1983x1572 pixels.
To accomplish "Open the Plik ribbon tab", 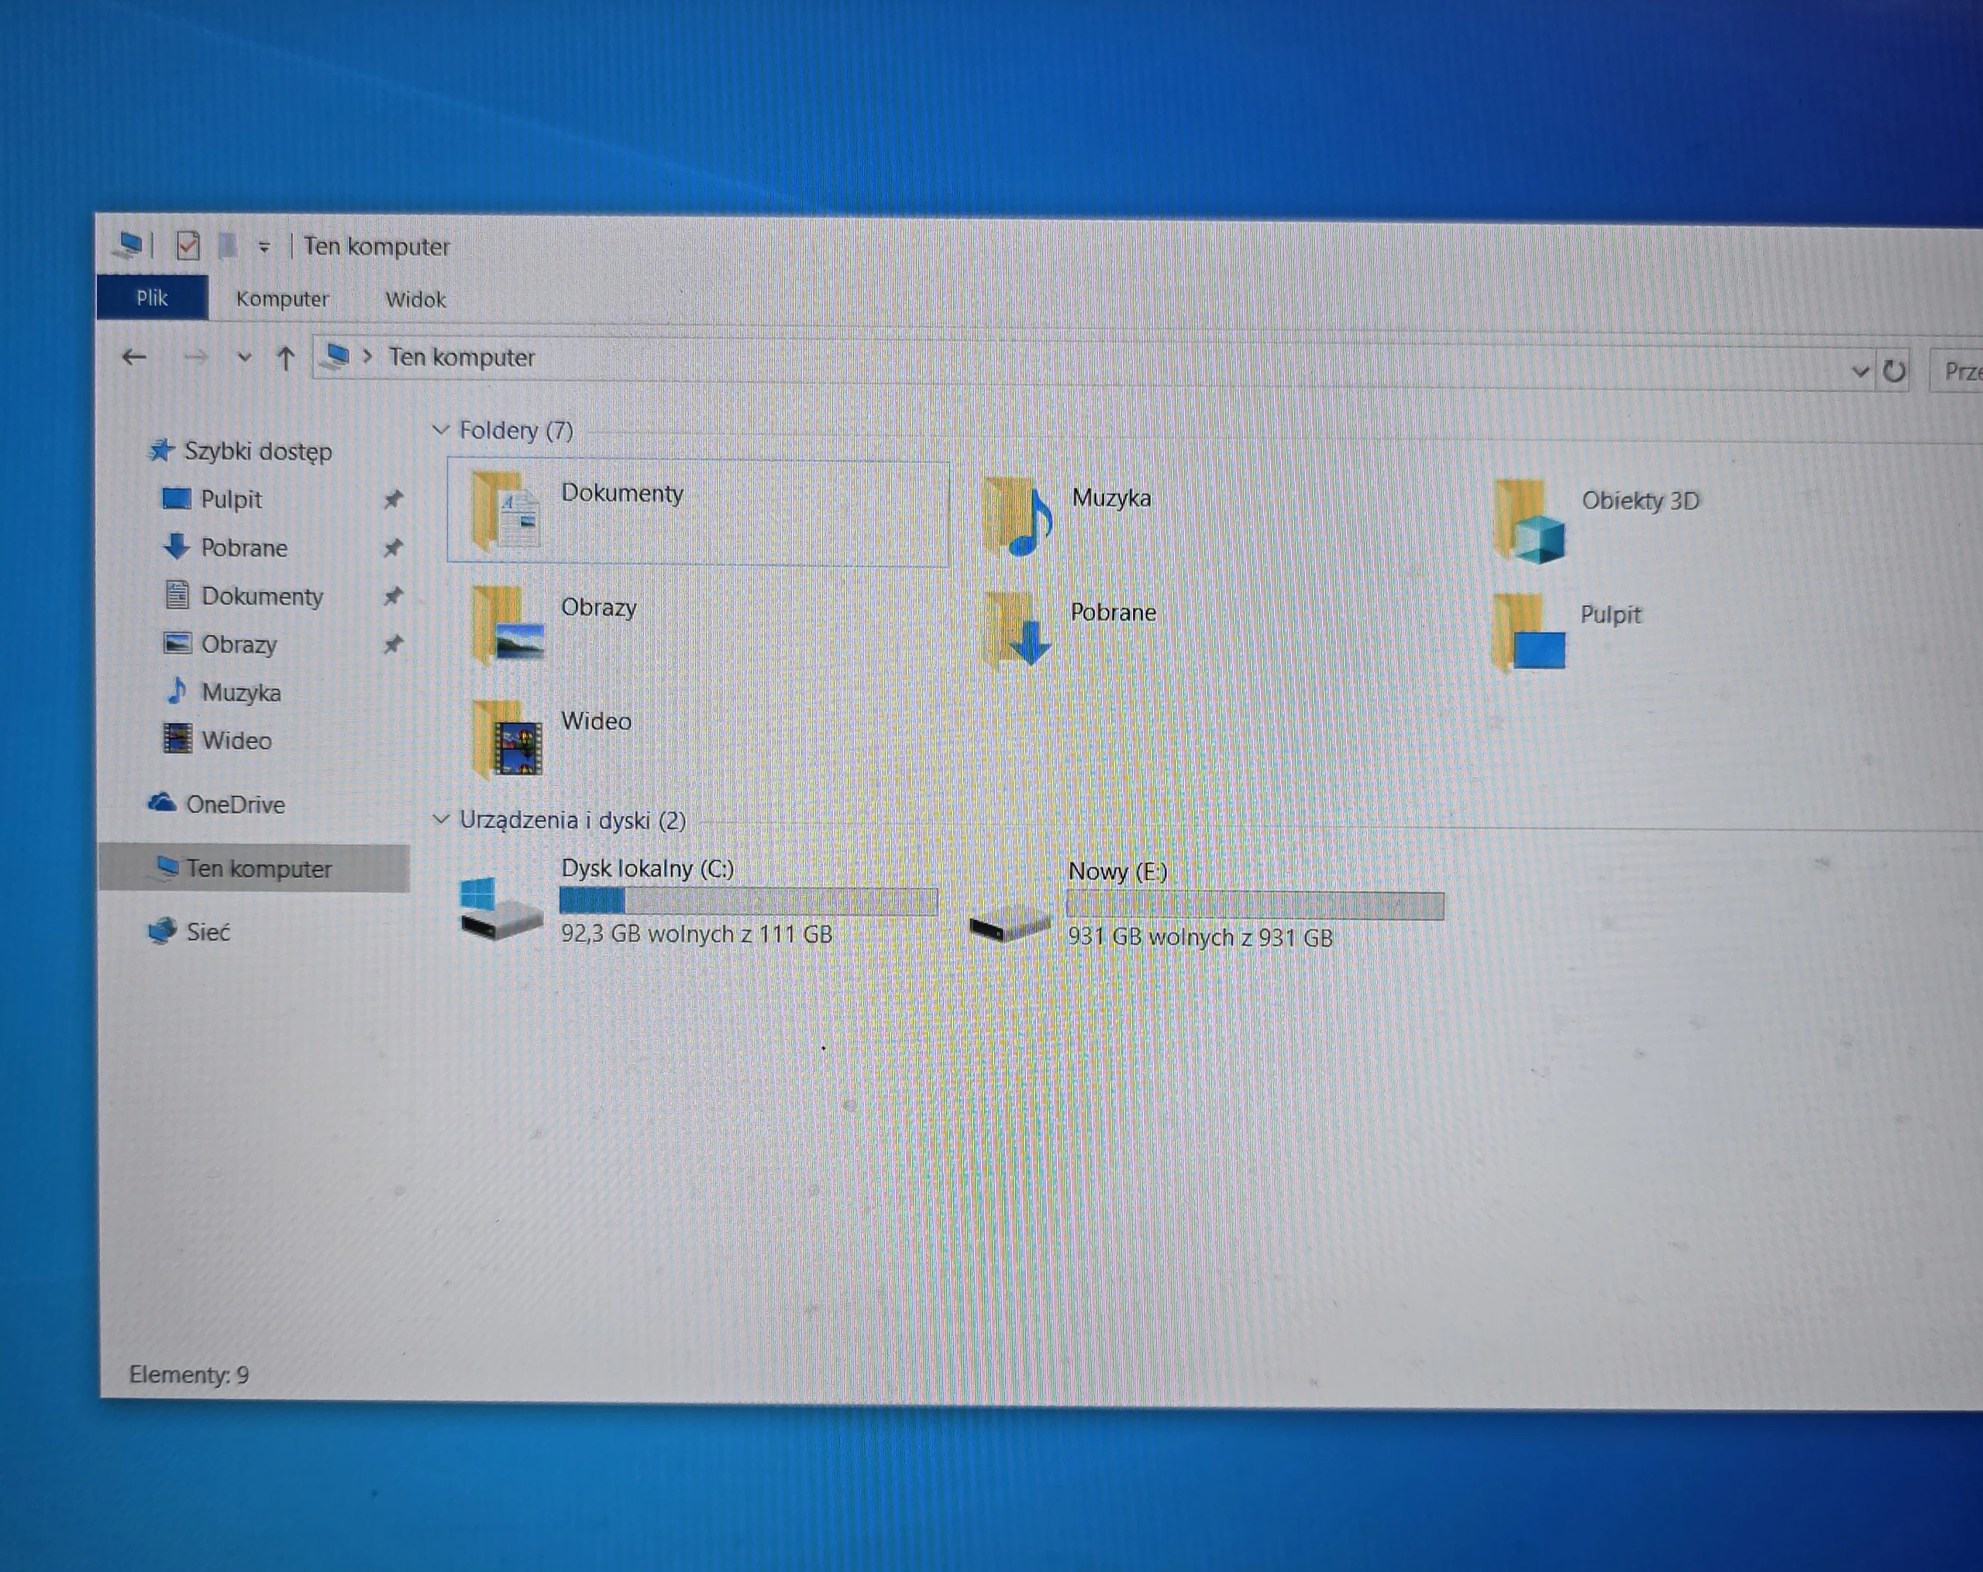I will (152, 297).
